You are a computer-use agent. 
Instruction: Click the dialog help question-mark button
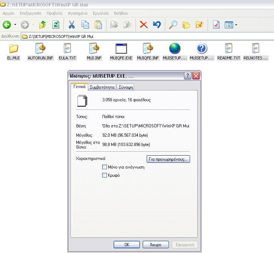(188, 76)
